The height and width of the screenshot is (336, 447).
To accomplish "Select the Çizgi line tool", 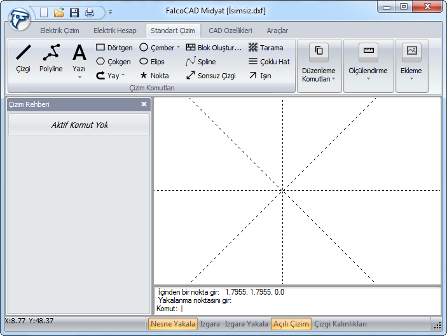I will click(x=23, y=59).
